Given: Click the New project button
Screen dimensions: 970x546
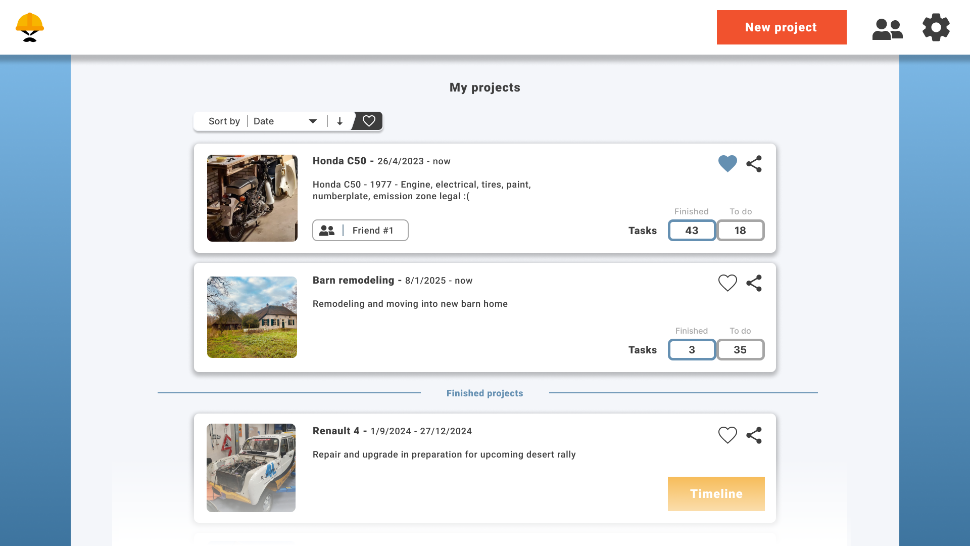Looking at the screenshot, I should point(781,27).
